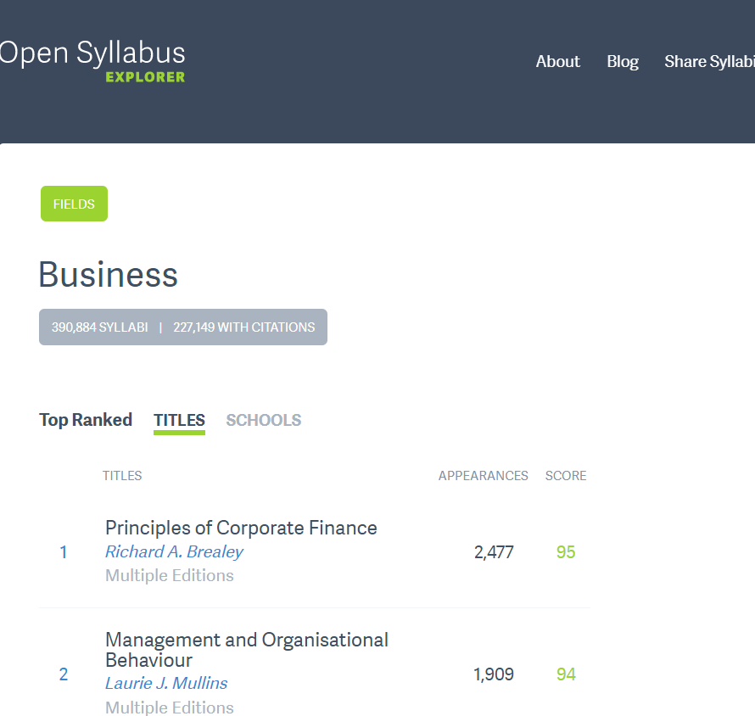Open author Richard A. Brealey
The height and width of the screenshot is (716, 755).
[174, 551]
